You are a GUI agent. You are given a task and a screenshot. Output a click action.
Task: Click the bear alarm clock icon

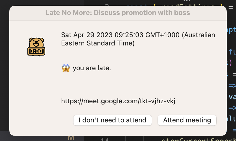[x=36, y=47]
